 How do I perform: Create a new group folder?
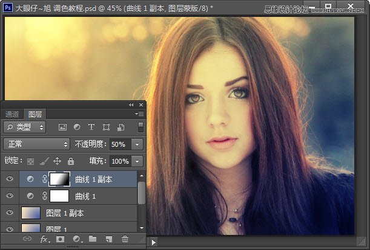[93, 240]
